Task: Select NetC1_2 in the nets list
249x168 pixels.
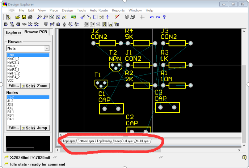Action: click(28, 59)
